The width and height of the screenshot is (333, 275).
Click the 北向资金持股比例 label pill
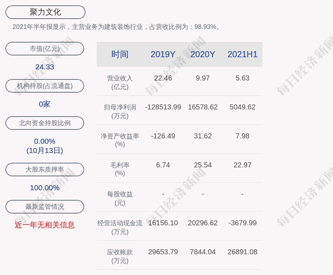click(45, 123)
